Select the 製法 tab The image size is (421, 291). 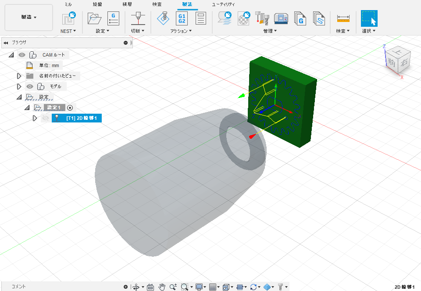[x=187, y=4]
